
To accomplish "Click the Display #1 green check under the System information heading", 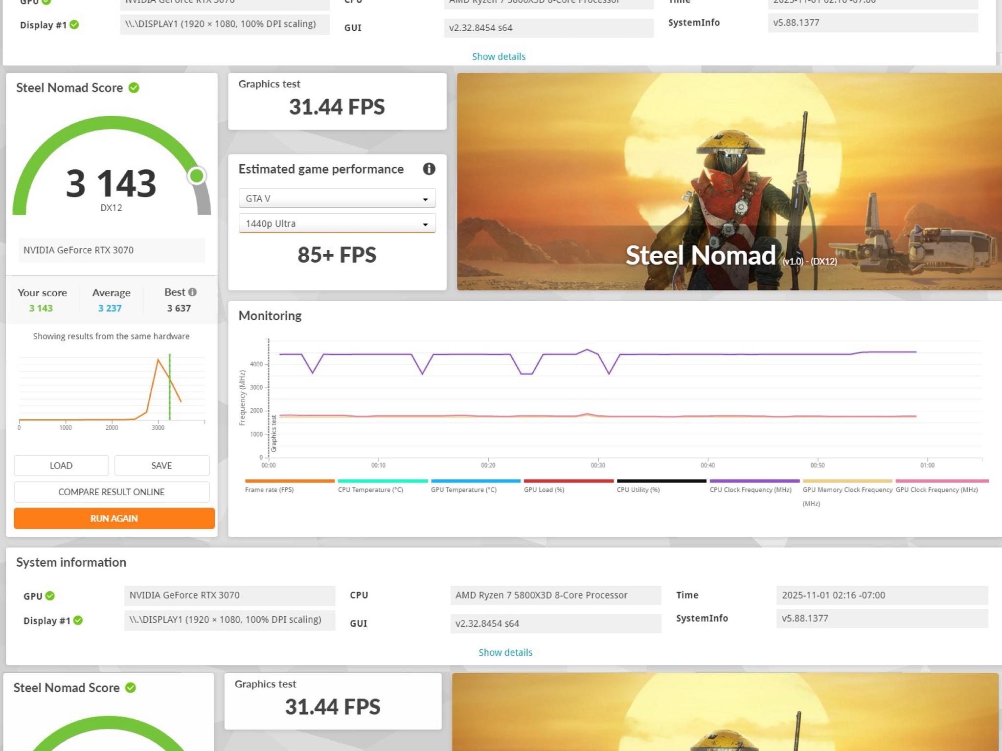I will tap(78, 620).
